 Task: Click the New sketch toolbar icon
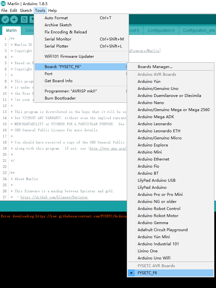(x=24, y=19)
